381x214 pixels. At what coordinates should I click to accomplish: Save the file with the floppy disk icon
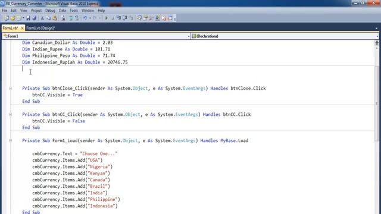(x=29, y=18)
